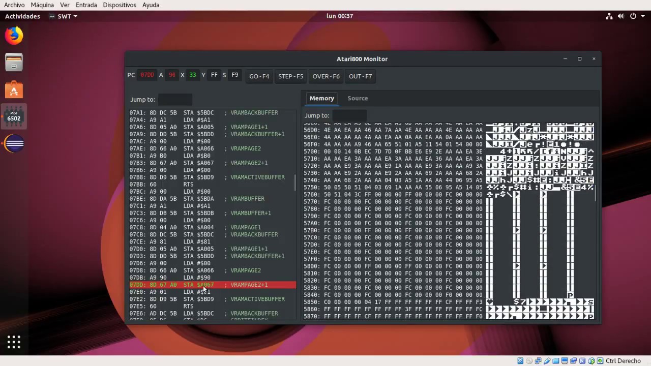Select disassembly line 07E0 LDA #$01
651x366 pixels.
coord(212,292)
